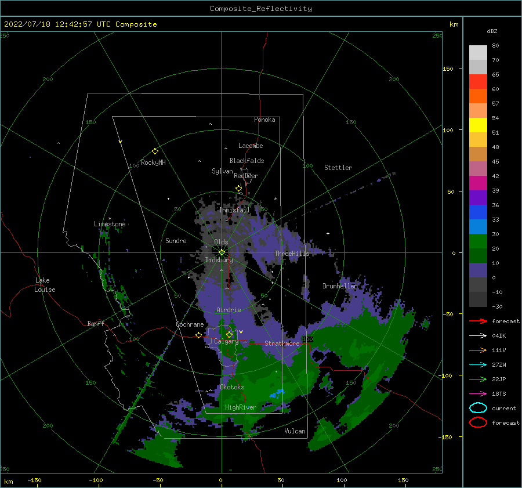This screenshot has width=522, height=488.
Task: Select the Airdrie label on map
Action: [229, 310]
